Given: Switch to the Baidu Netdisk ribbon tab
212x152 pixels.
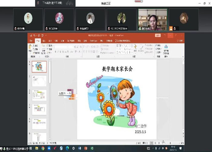Looking at the screenshot, I should click(x=109, y=41).
